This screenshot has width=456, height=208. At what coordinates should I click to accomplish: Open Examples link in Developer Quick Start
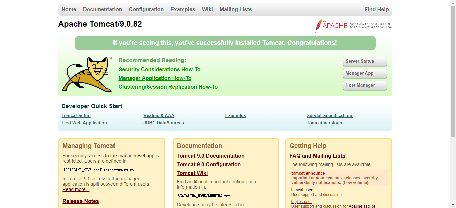point(236,116)
